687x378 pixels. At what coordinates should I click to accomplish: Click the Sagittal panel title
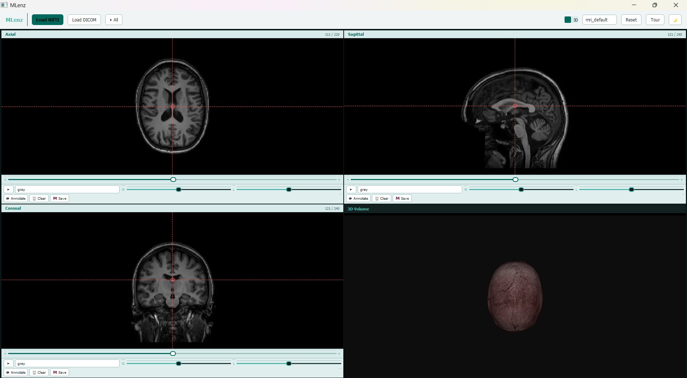(356, 34)
